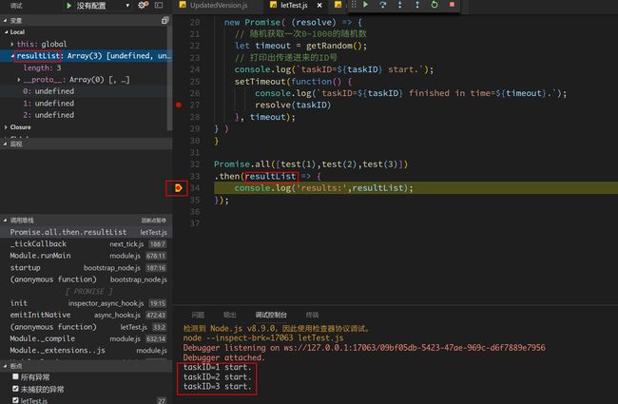Click the breakpoint dot on line 27
This screenshot has width=618, height=404.
click(179, 105)
